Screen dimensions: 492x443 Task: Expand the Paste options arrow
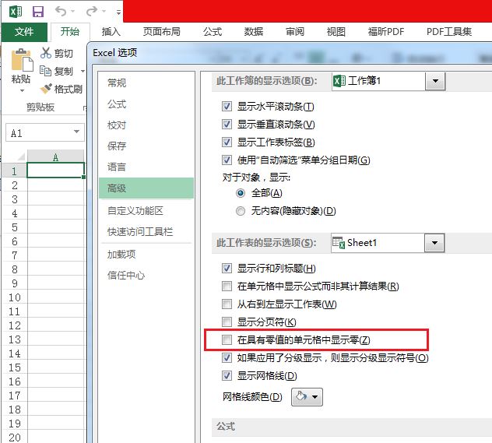[x=22, y=90]
